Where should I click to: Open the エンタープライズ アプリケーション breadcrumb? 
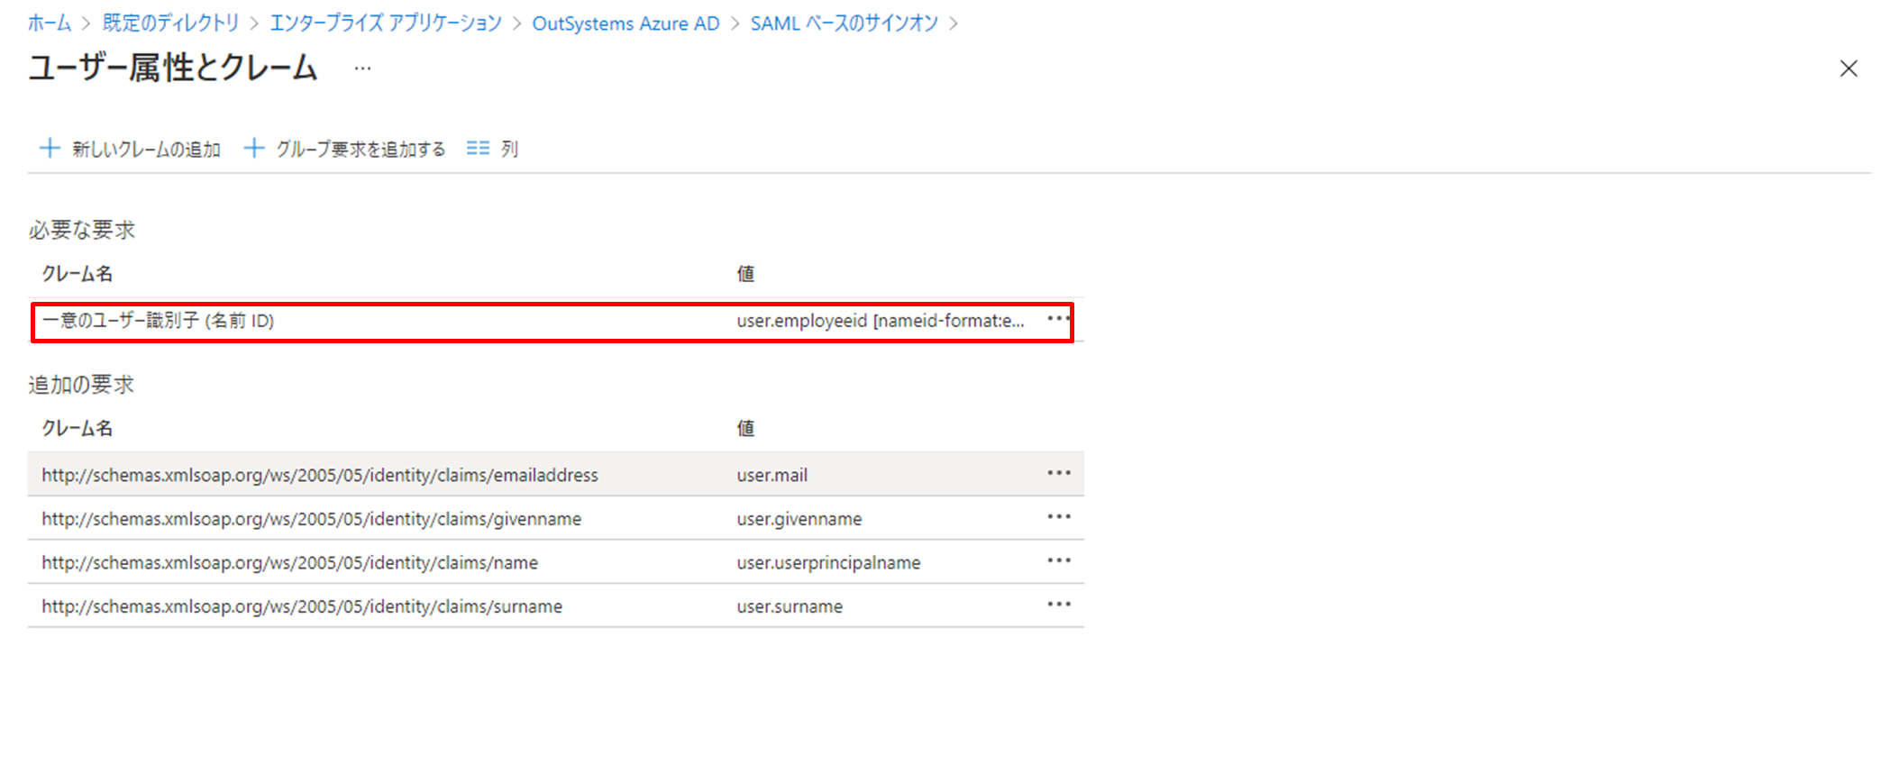click(x=386, y=23)
